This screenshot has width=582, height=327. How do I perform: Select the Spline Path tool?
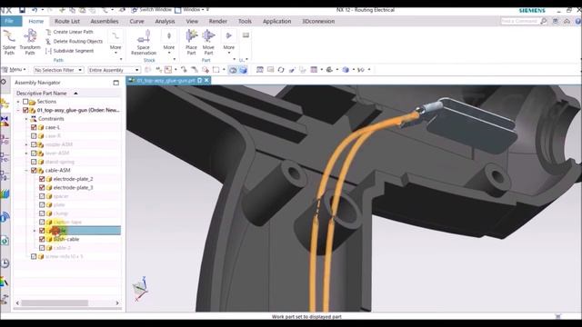tap(9, 43)
